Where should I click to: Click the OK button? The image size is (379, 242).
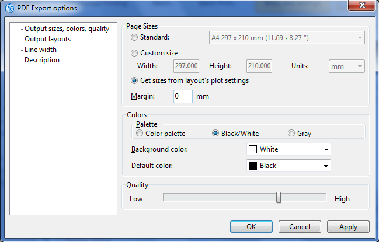pos(251,227)
